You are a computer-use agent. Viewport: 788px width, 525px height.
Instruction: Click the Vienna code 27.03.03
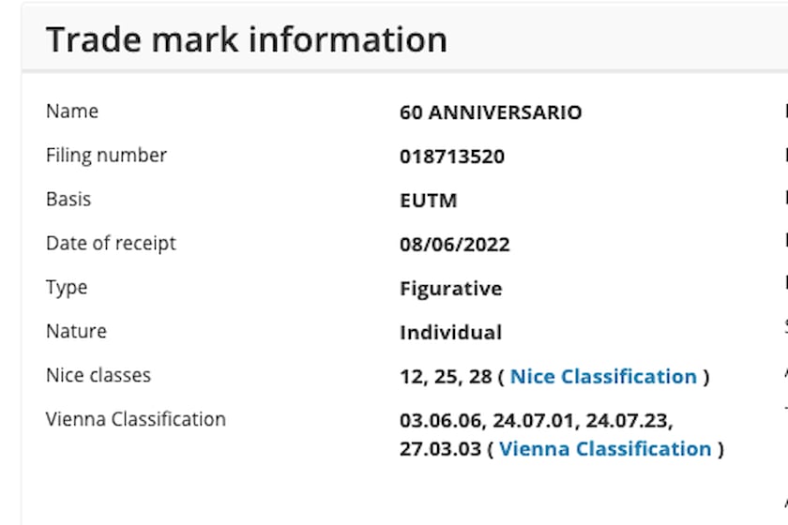tap(437, 449)
